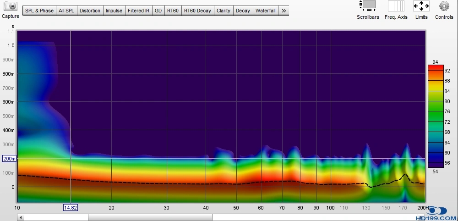
Task: View the Waterfall tab
Action: tap(266, 11)
